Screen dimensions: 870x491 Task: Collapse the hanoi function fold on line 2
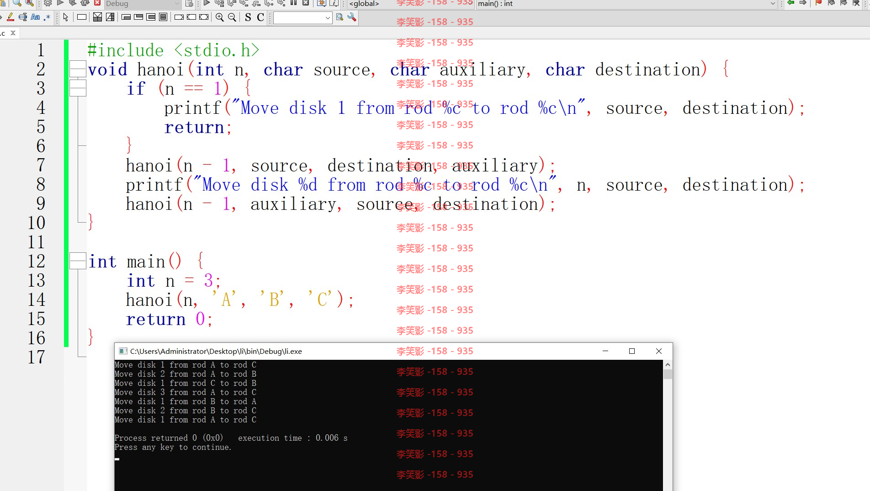click(78, 69)
